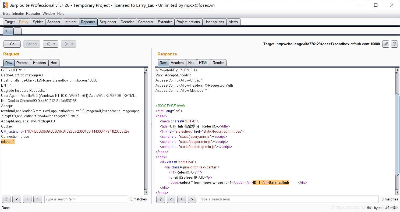
Task: Go forward to next request in history
Action: [66, 44]
